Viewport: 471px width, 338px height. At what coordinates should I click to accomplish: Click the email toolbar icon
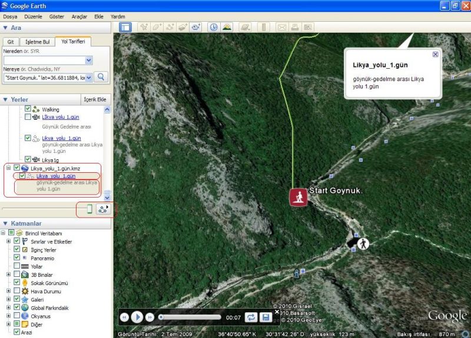click(x=281, y=27)
